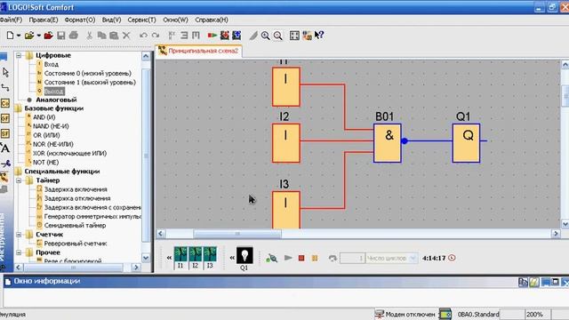Select the text A tool in sidebar
The width and height of the screenshot is (569, 320).
point(5,148)
